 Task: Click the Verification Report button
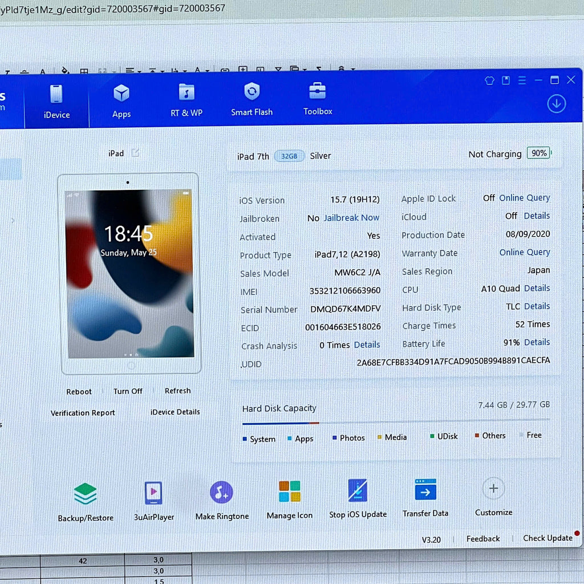(x=83, y=413)
